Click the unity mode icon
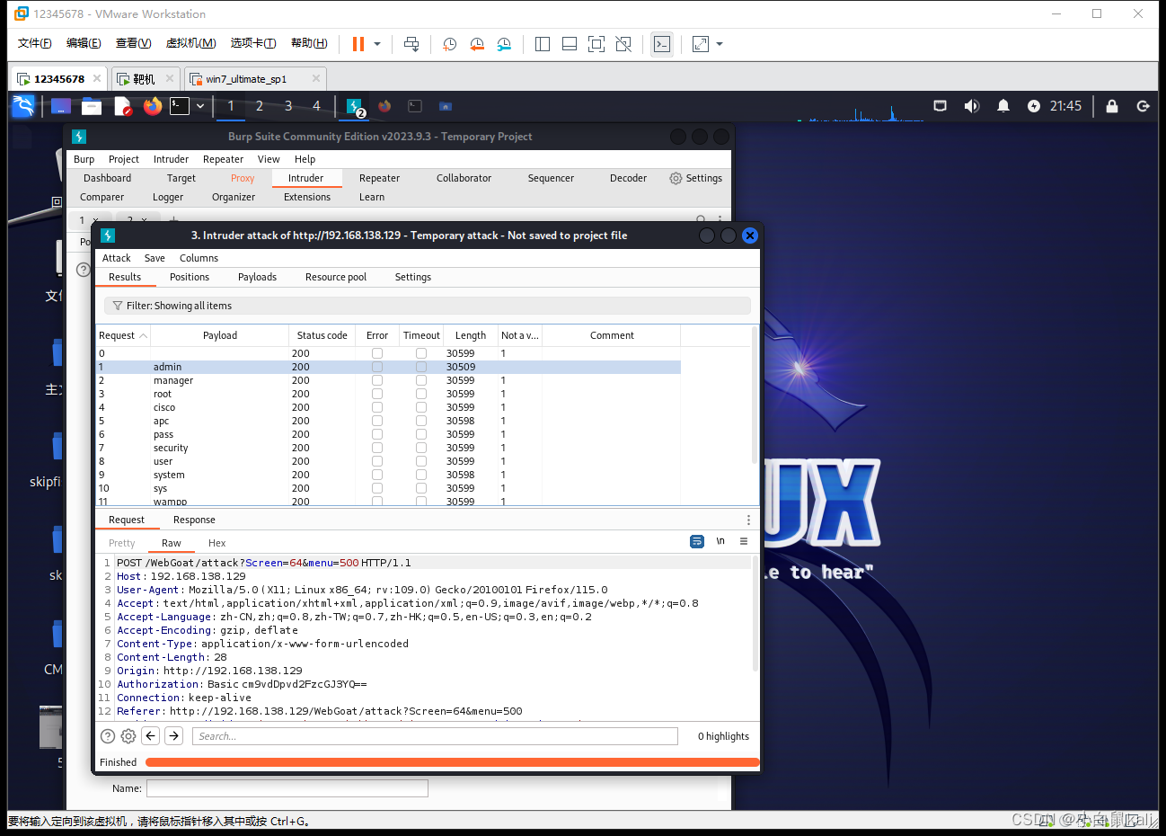This screenshot has height=836, width=1166. point(623,44)
